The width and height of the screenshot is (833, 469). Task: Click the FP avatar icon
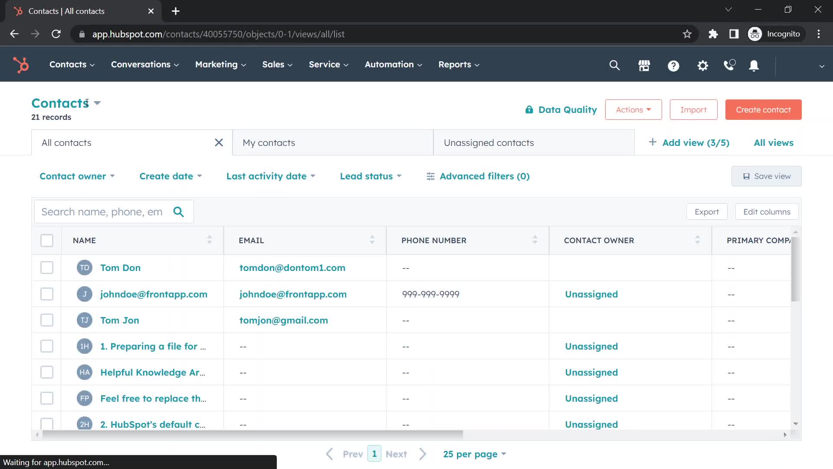(85, 398)
